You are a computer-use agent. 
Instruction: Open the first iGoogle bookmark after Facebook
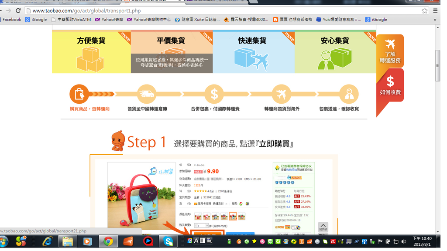click(x=36, y=20)
